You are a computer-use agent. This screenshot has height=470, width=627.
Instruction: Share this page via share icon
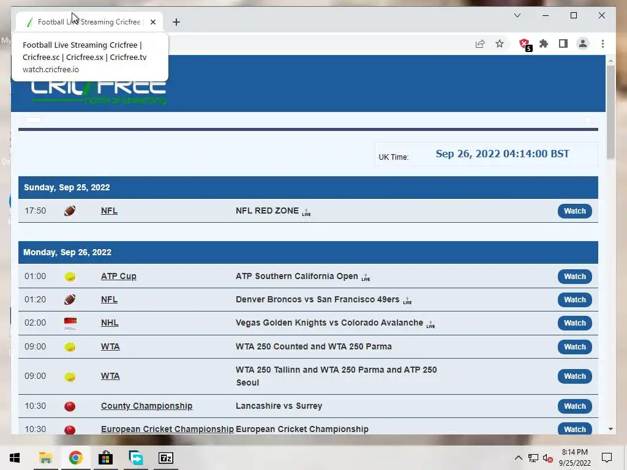tap(480, 44)
